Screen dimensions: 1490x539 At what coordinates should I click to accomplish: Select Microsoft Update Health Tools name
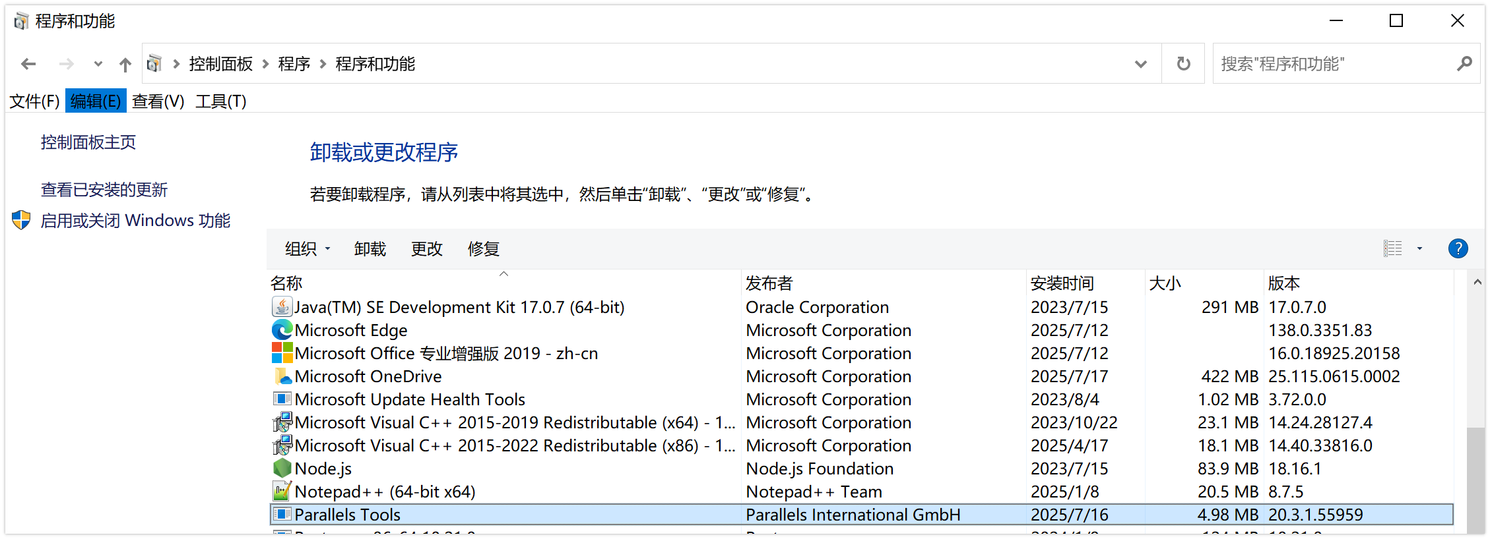pos(410,399)
